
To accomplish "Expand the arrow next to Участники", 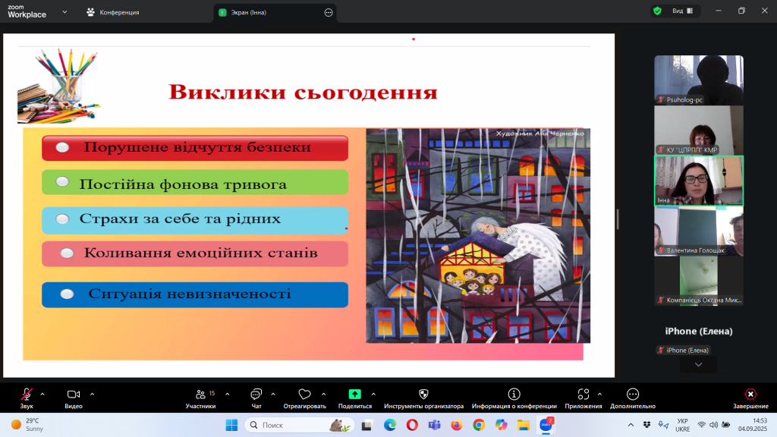I will 228,395.
